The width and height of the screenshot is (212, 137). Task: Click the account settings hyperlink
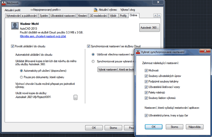(43, 36)
